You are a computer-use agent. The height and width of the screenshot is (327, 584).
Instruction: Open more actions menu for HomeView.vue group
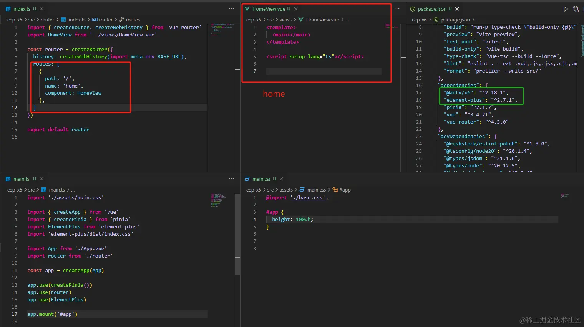397,9
